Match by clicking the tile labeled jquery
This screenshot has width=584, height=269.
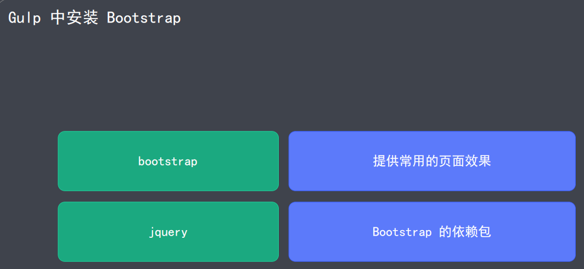coord(168,232)
